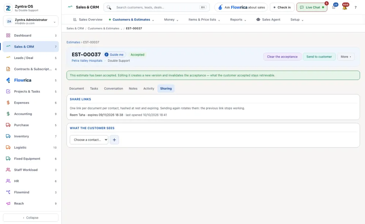365x224 pixels.
Task: Click the Reach megaphone icon
Action: pos(8,203)
